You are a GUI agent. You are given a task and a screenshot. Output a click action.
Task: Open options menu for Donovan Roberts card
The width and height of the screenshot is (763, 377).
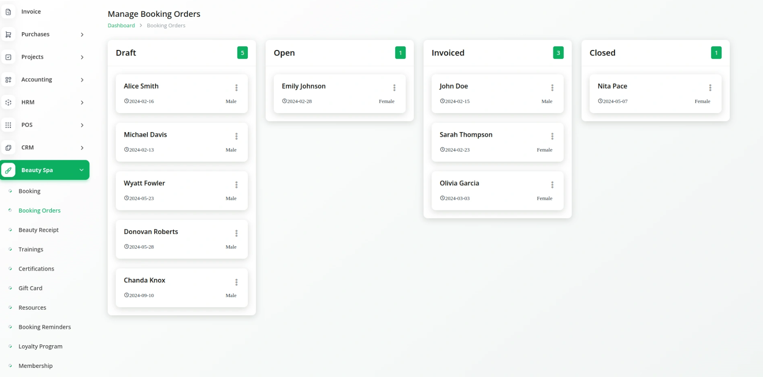coord(236,233)
